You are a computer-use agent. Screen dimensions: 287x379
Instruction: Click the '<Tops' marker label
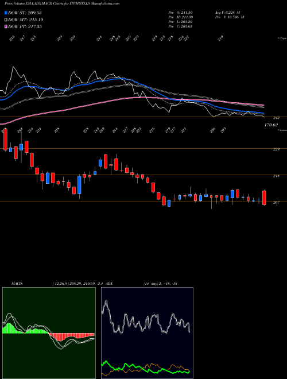(x=282, y=38)
